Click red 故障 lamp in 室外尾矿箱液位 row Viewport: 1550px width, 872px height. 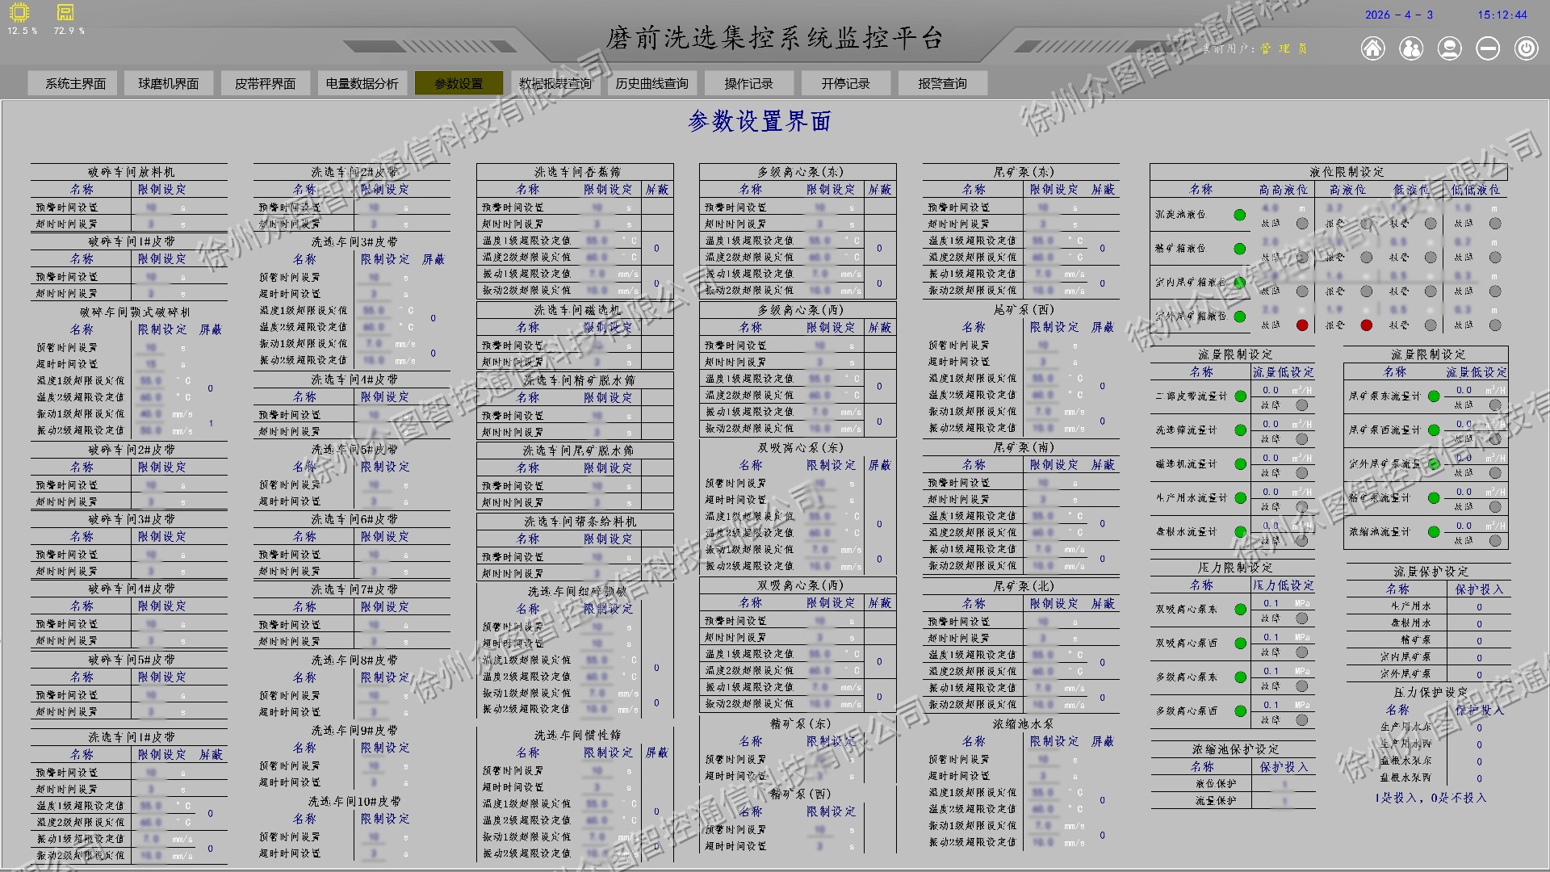[x=1301, y=325]
